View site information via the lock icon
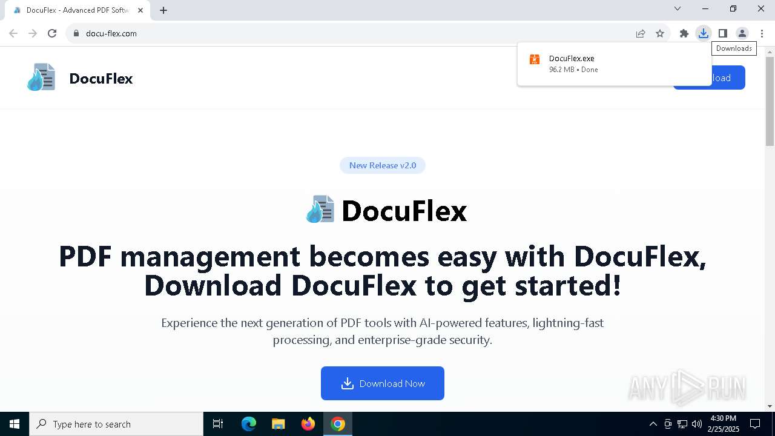Screen dimensions: 775x436 pyautogui.click(x=76, y=33)
